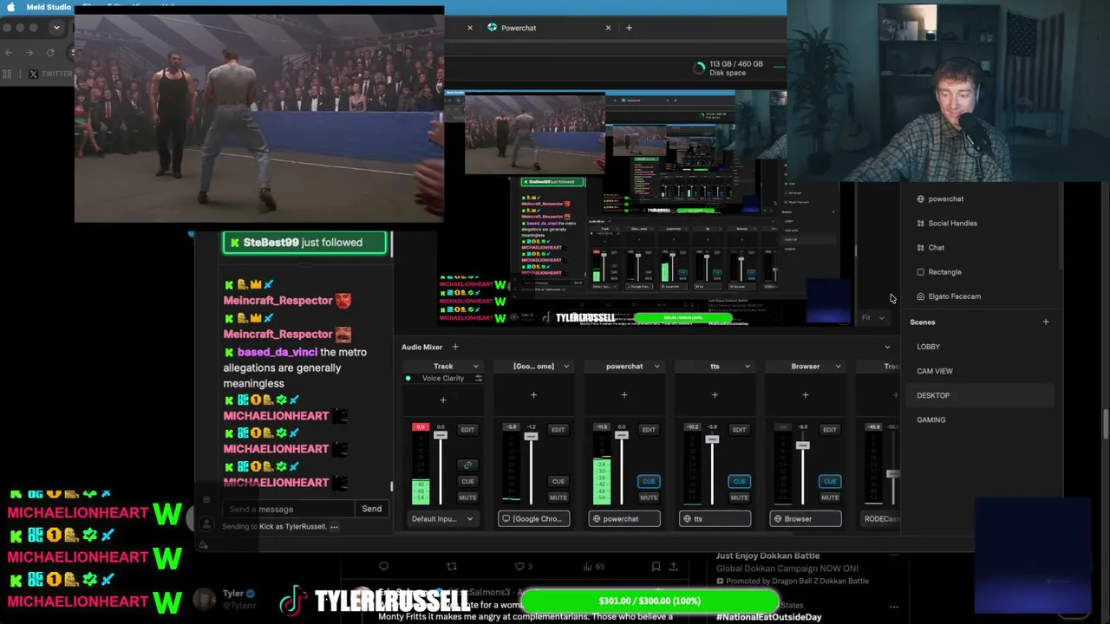Mute the tts channel
The height and width of the screenshot is (624, 1110).
click(x=739, y=497)
